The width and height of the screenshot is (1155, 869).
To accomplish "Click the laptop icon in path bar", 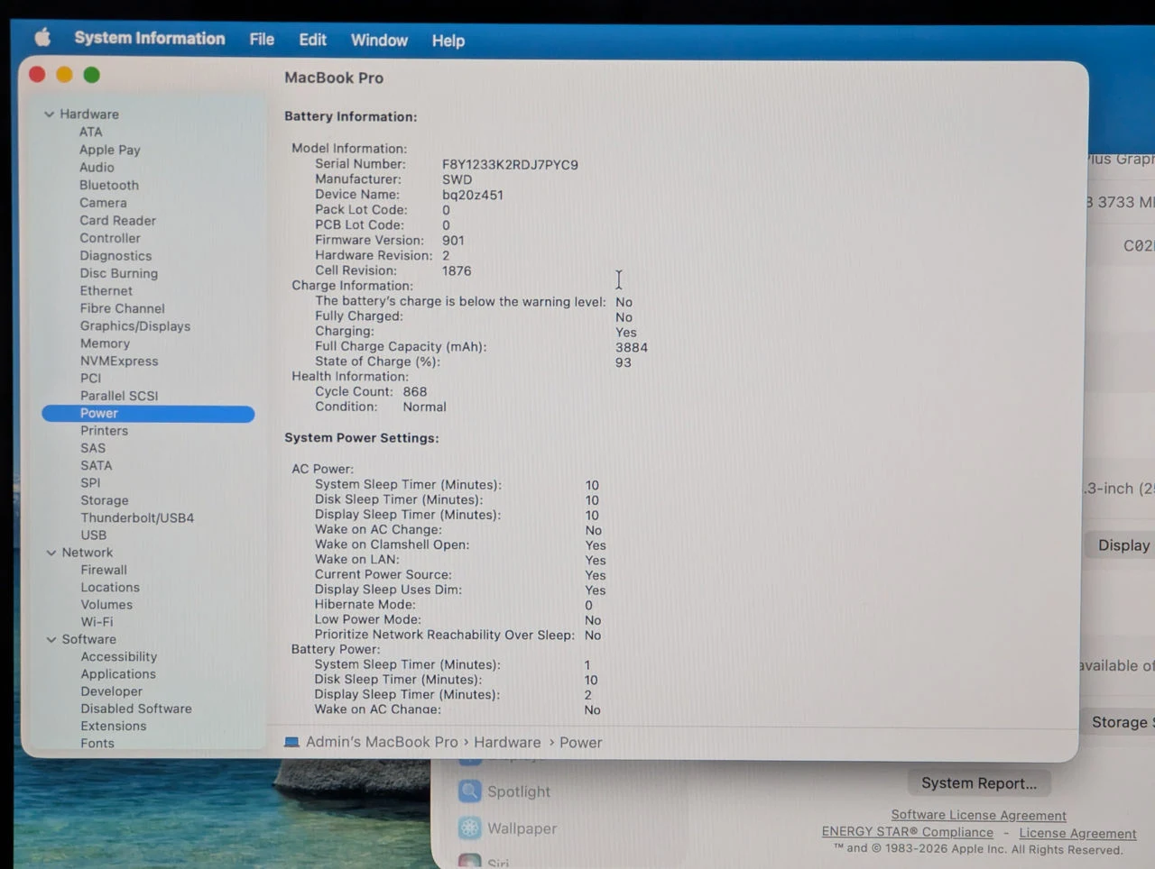I will pyautogui.click(x=291, y=742).
